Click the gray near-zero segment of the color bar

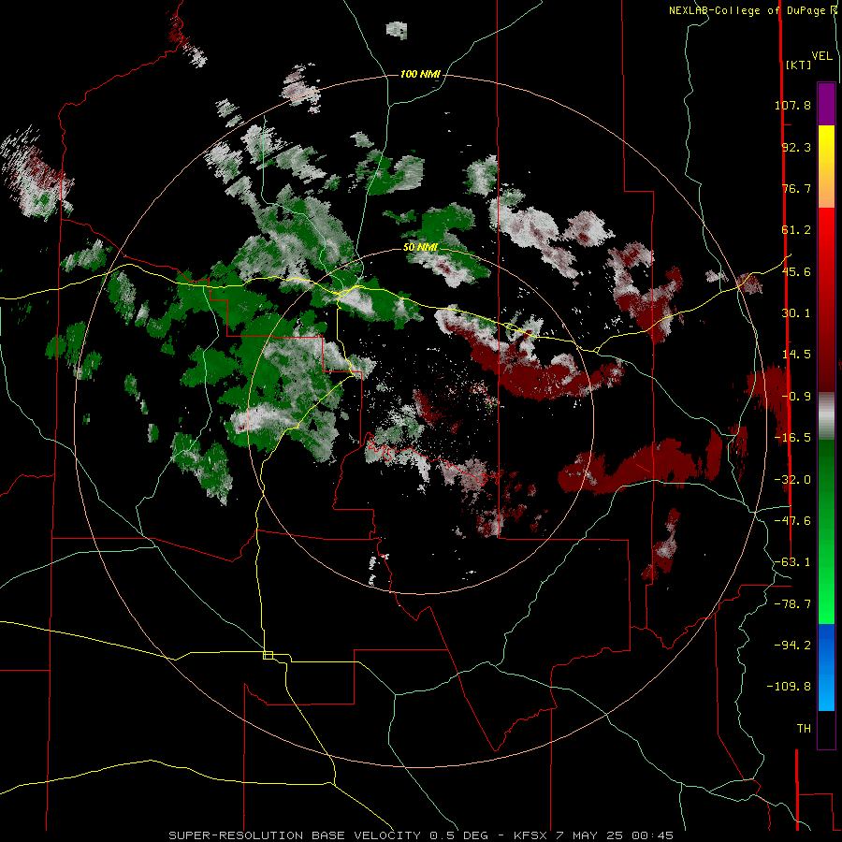click(x=826, y=415)
